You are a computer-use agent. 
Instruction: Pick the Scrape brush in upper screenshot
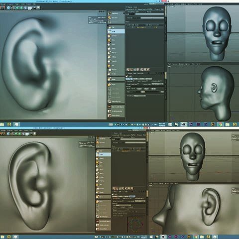[x=116, y=74]
